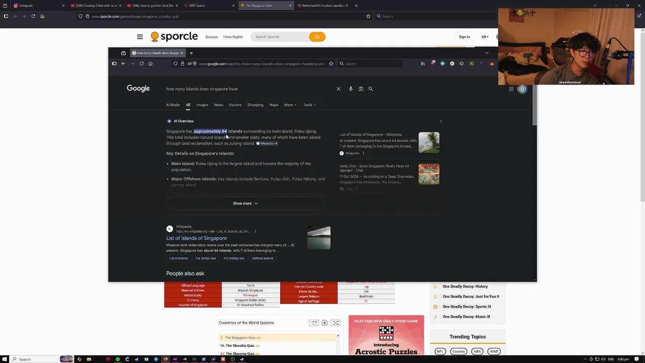
Task: Open List of islands of Singapore result
Action: coord(197,238)
